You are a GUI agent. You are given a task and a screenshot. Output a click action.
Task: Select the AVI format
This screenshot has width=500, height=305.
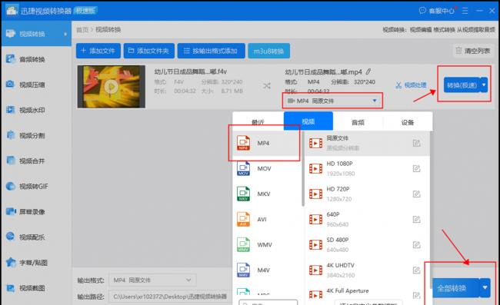267,220
